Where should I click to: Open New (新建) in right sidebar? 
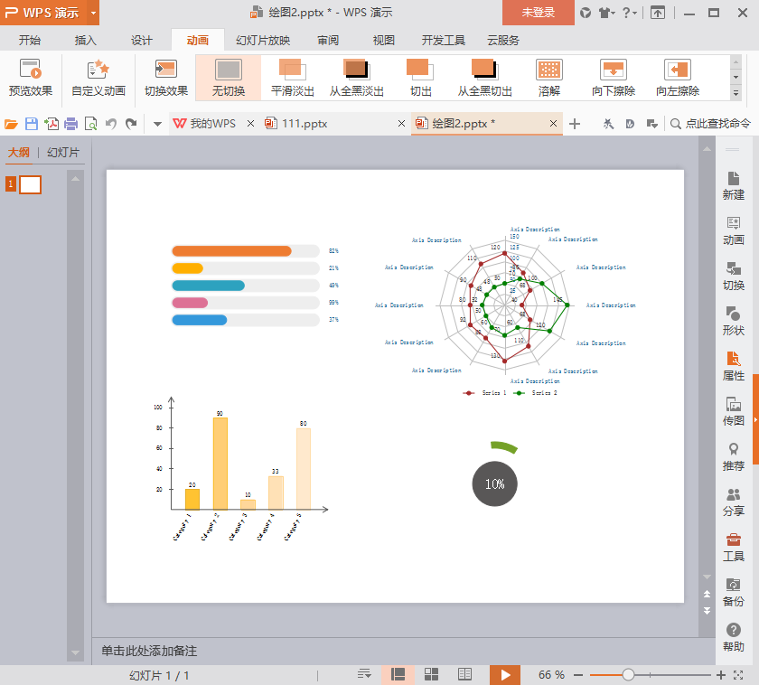click(x=734, y=185)
